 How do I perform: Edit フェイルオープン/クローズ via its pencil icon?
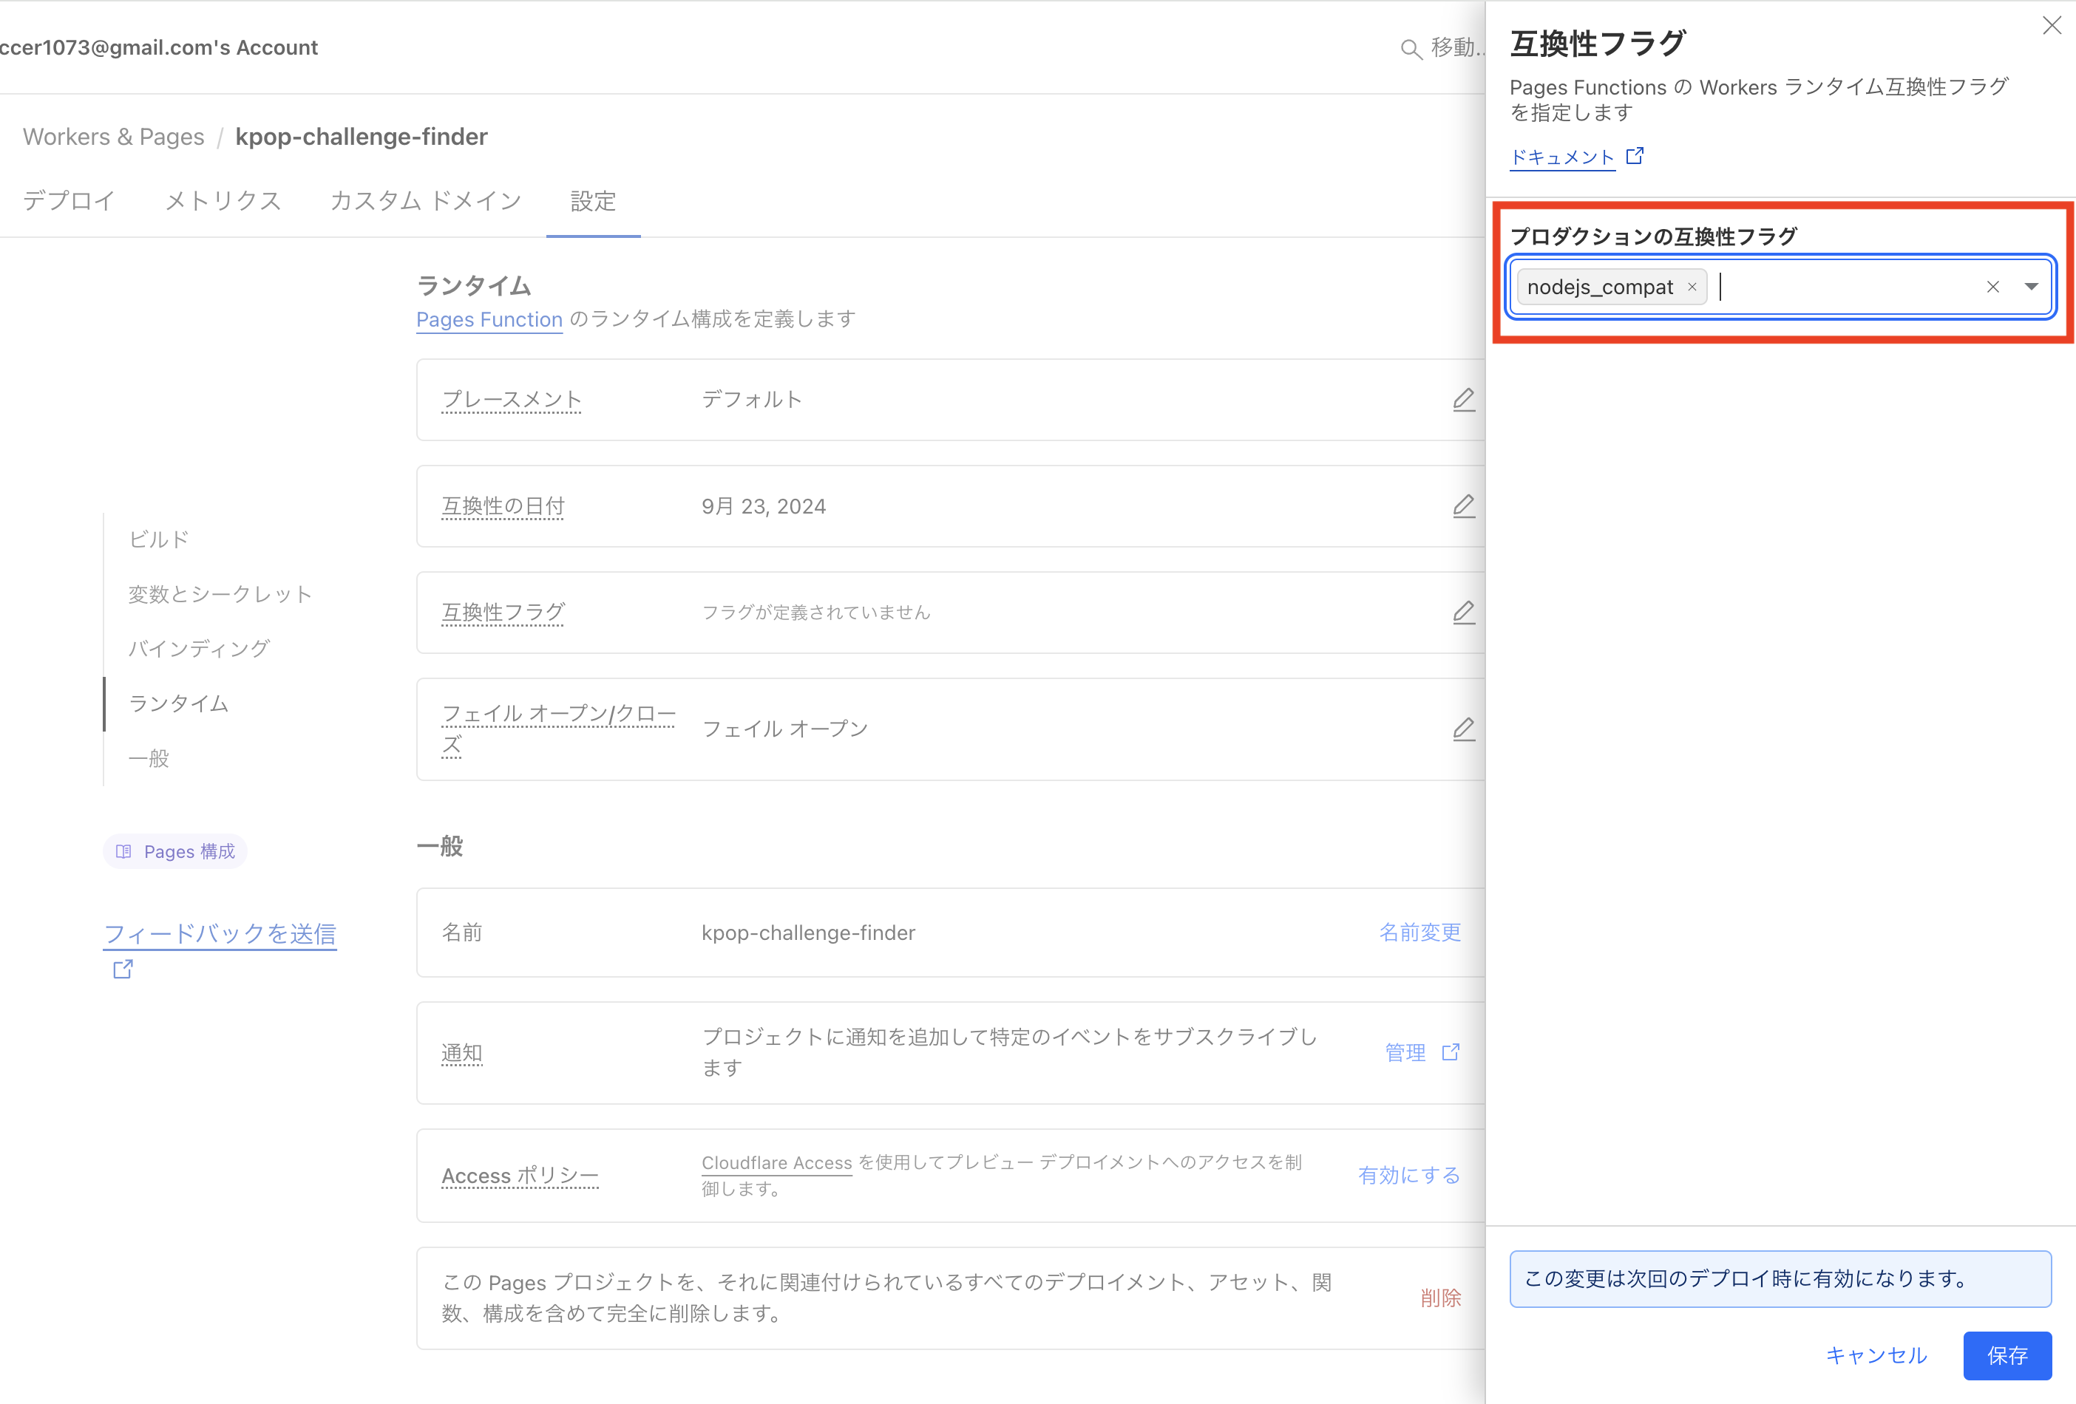pyautogui.click(x=1464, y=729)
